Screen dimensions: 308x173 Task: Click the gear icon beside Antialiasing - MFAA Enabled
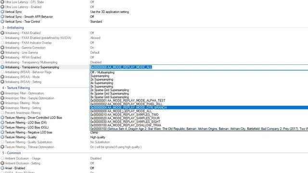point(2,58)
